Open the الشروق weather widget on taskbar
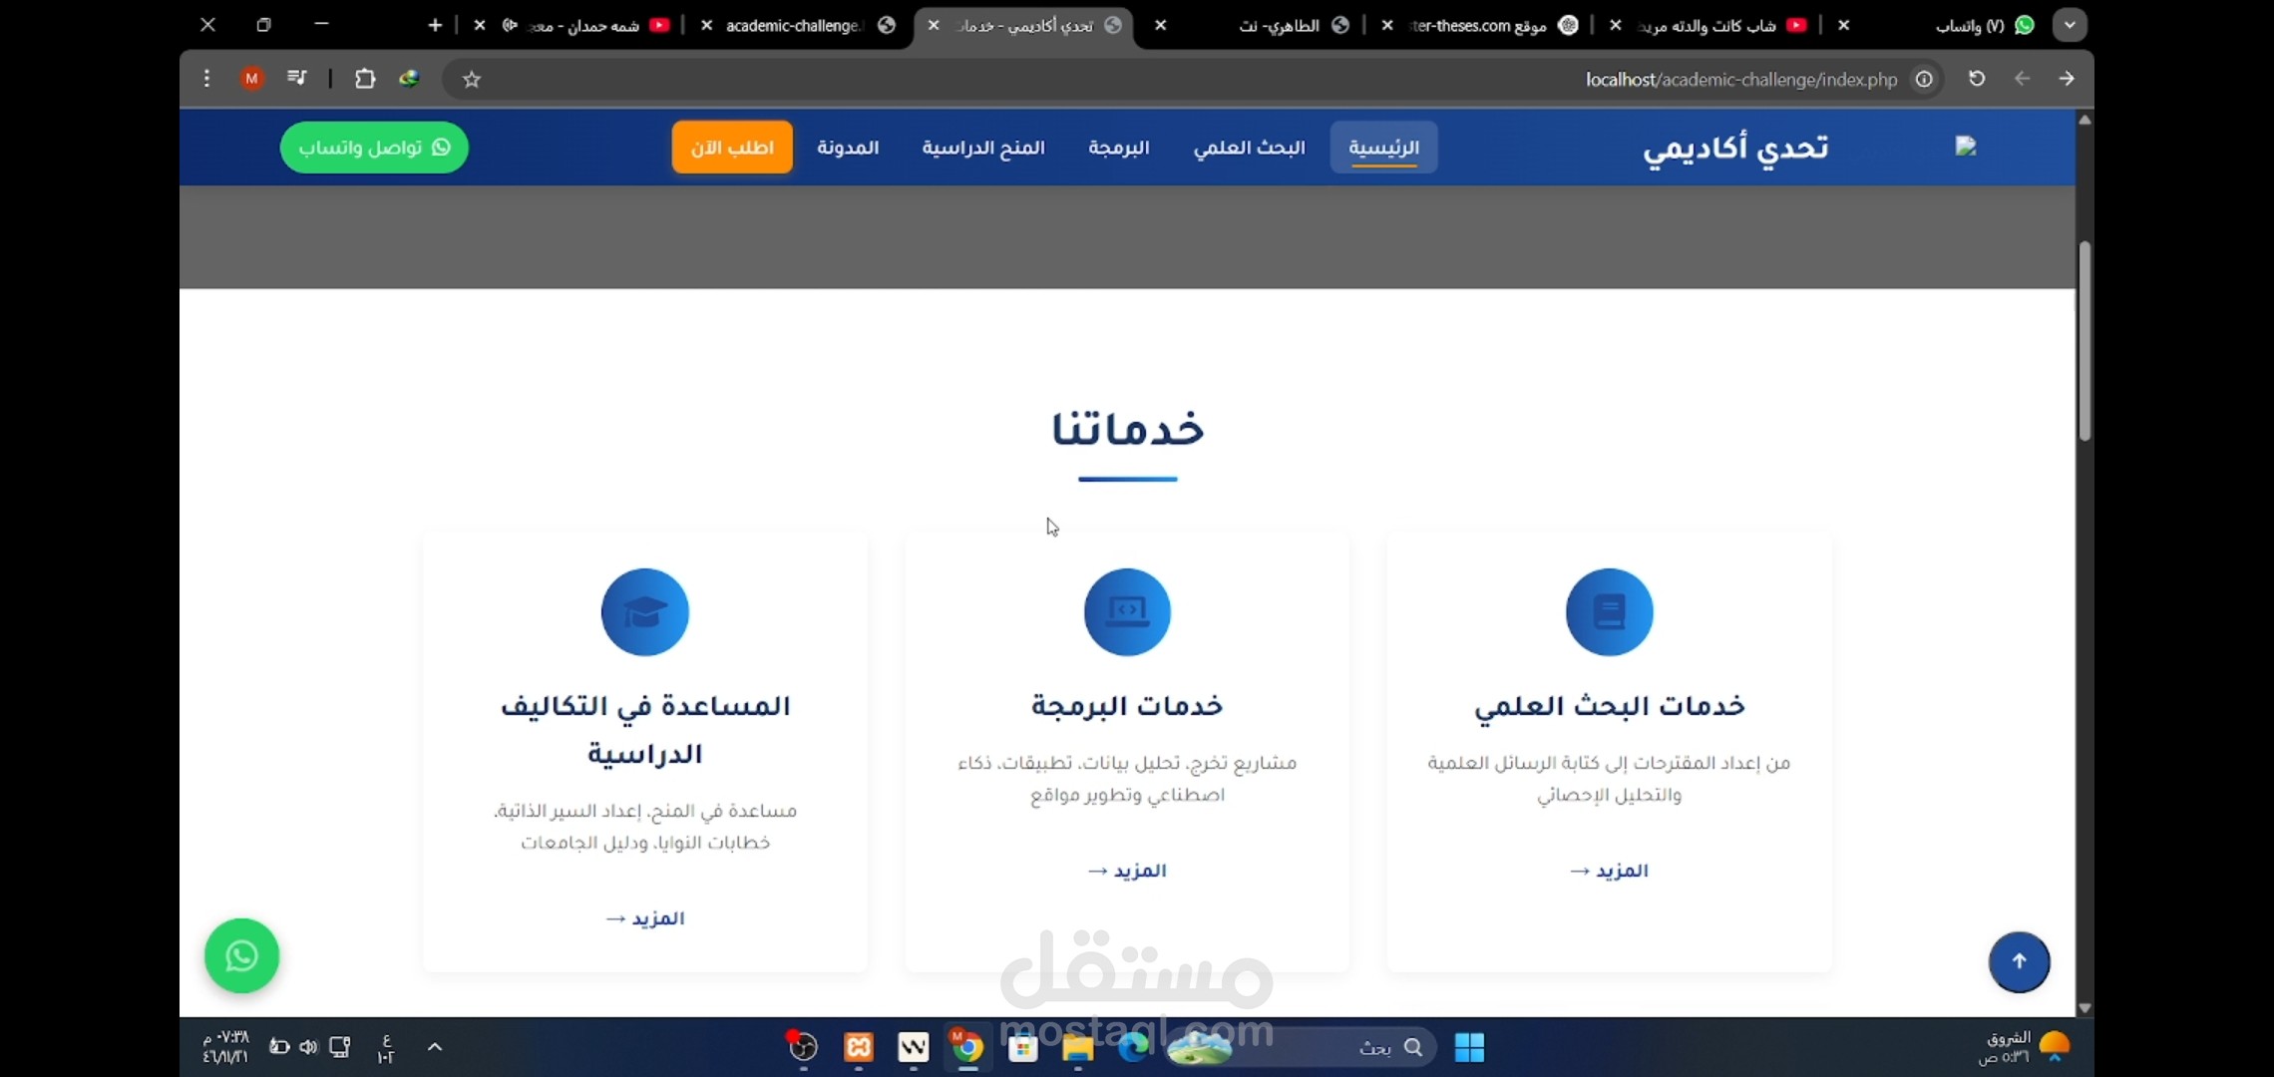2274x1077 pixels. point(2025,1047)
